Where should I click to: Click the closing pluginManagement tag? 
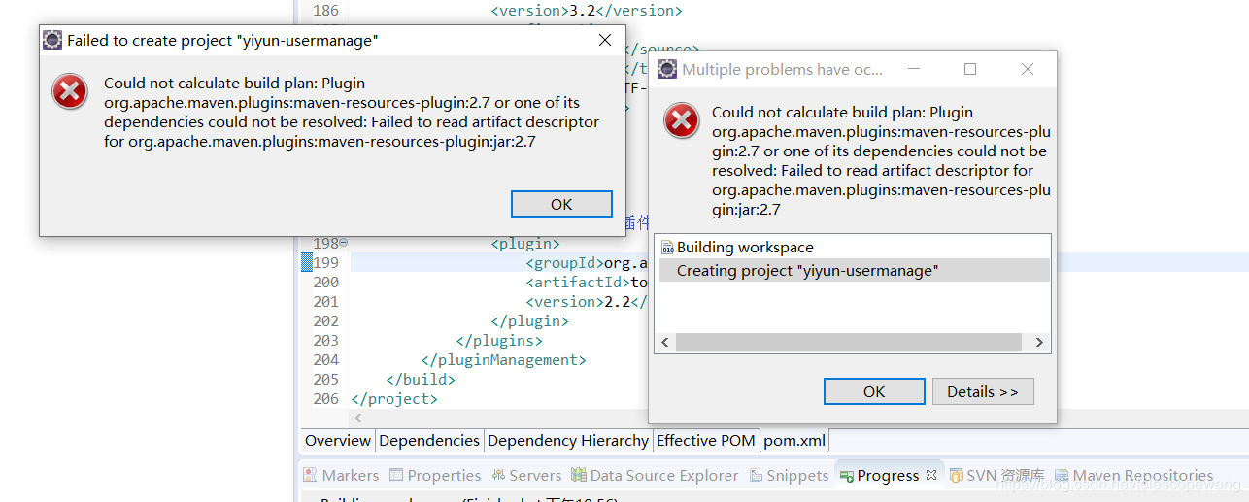503,359
